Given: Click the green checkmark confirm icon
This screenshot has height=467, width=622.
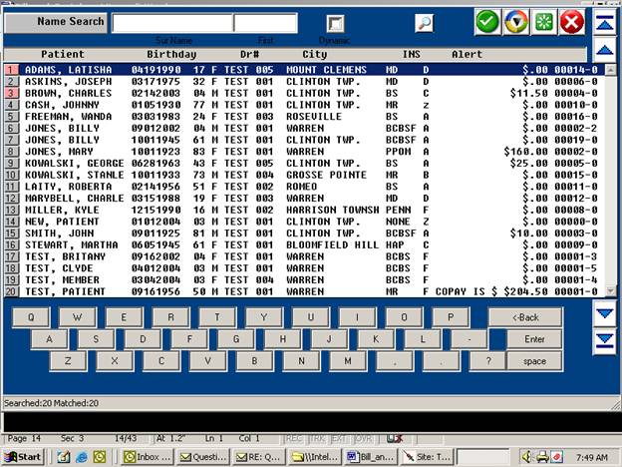Looking at the screenshot, I should [x=487, y=22].
